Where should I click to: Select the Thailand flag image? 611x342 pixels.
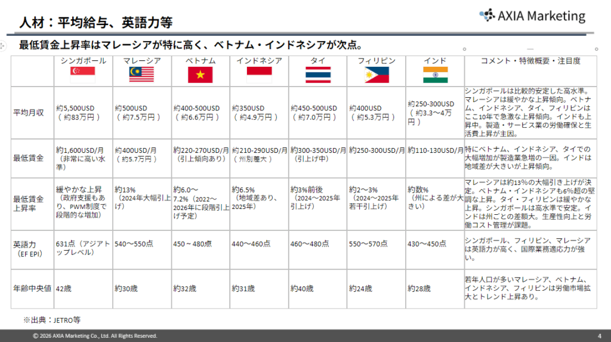coord(317,75)
